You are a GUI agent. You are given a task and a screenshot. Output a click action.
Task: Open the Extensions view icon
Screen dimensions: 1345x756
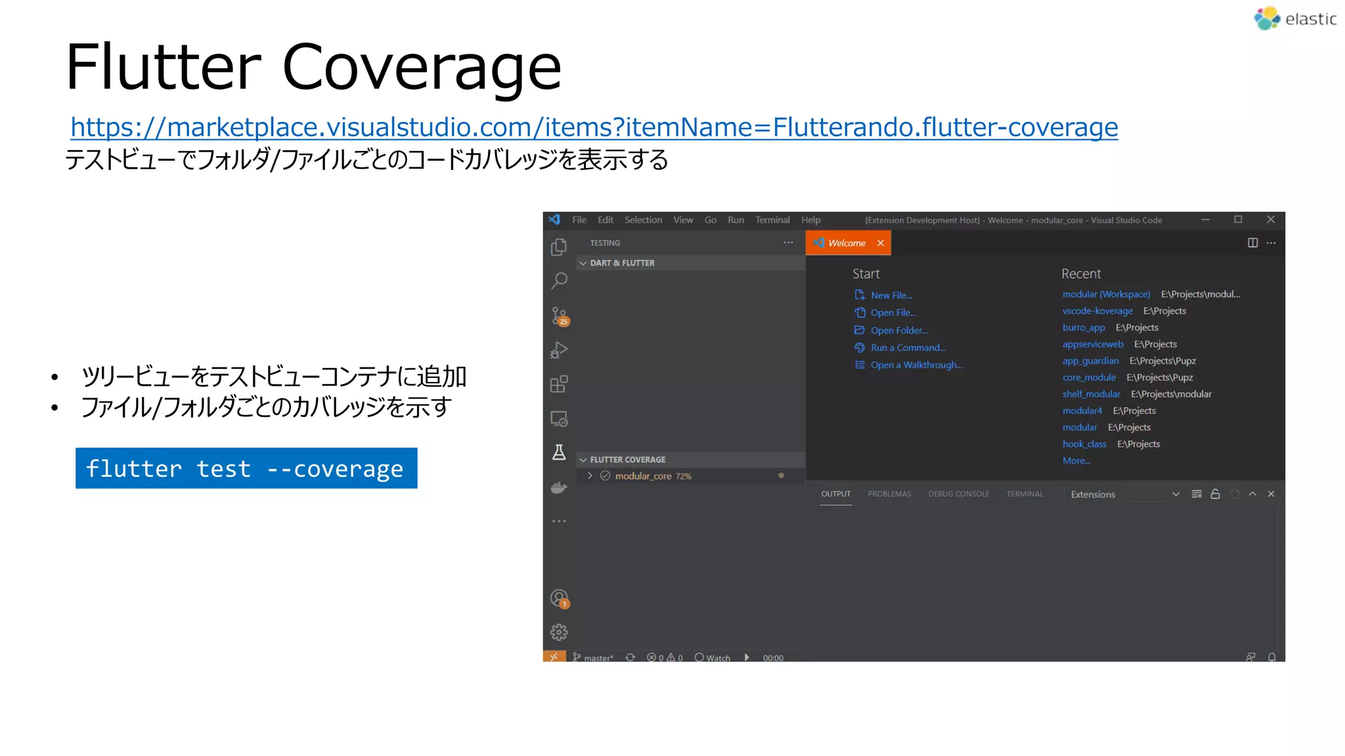tap(559, 385)
